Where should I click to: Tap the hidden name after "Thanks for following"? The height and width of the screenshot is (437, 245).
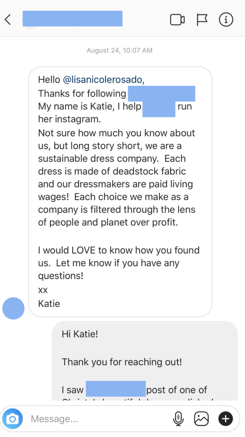(x=161, y=93)
